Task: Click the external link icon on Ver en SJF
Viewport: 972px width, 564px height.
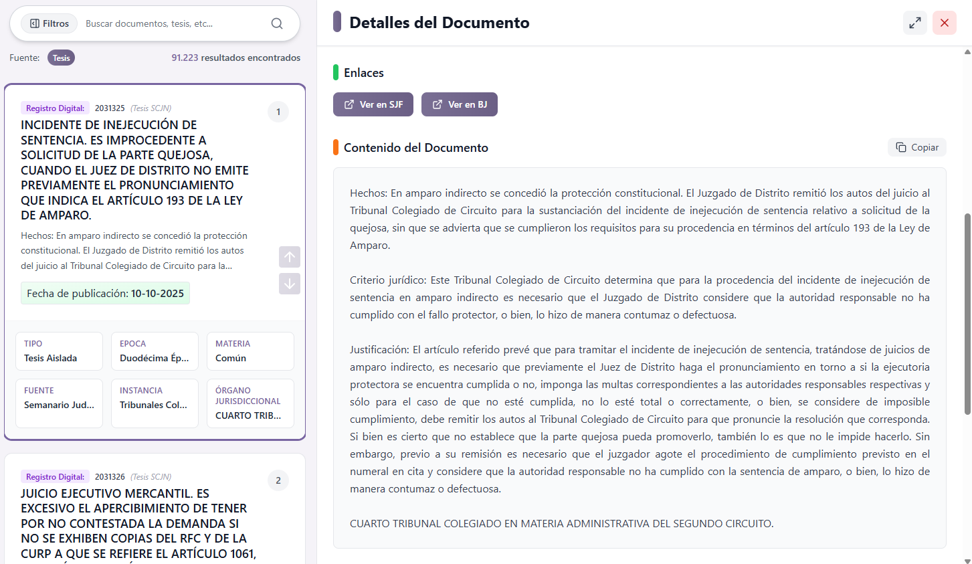Action: point(349,104)
